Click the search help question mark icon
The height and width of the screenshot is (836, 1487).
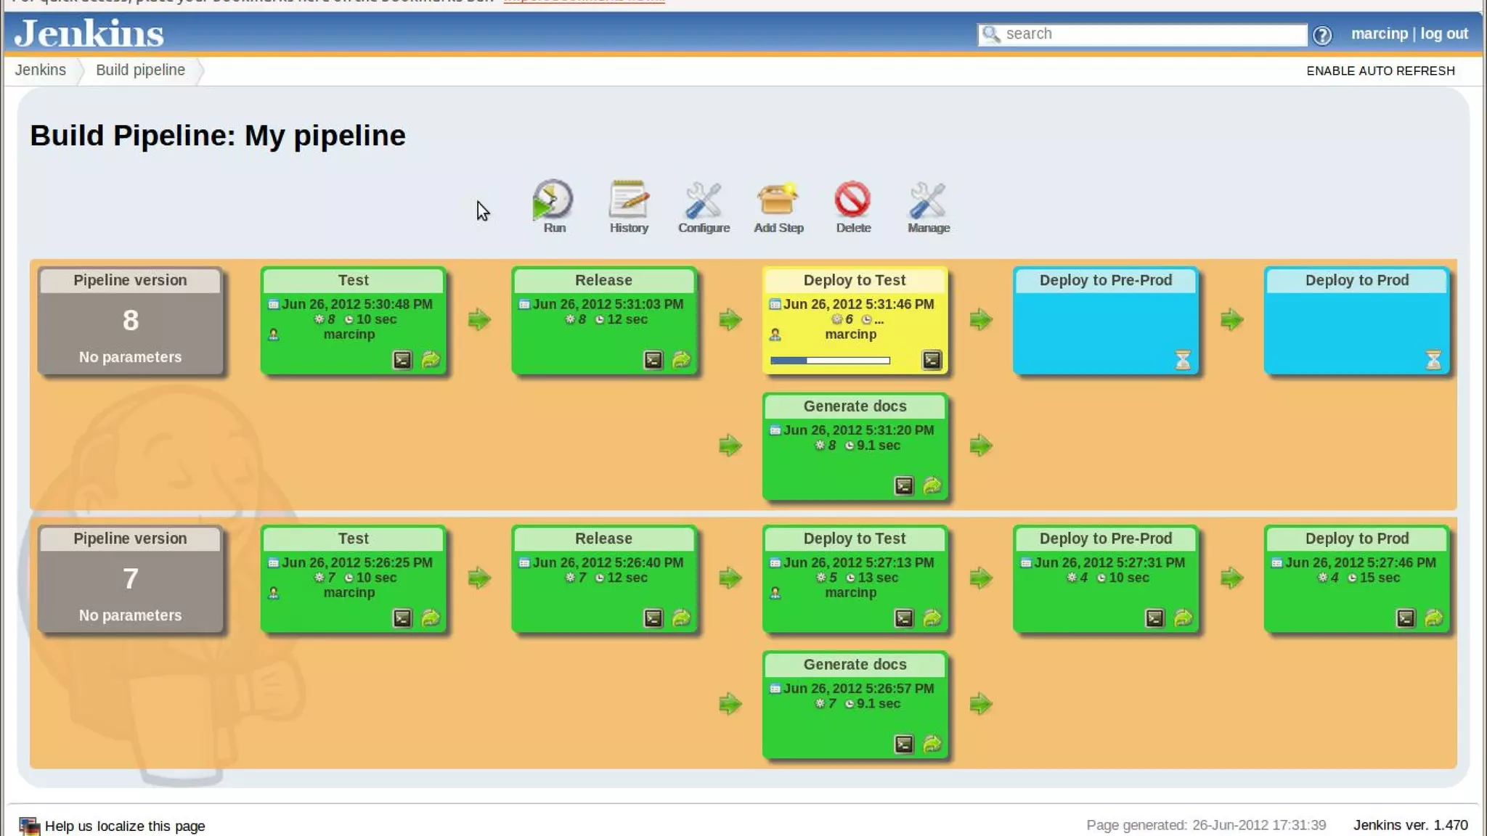[1322, 35]
